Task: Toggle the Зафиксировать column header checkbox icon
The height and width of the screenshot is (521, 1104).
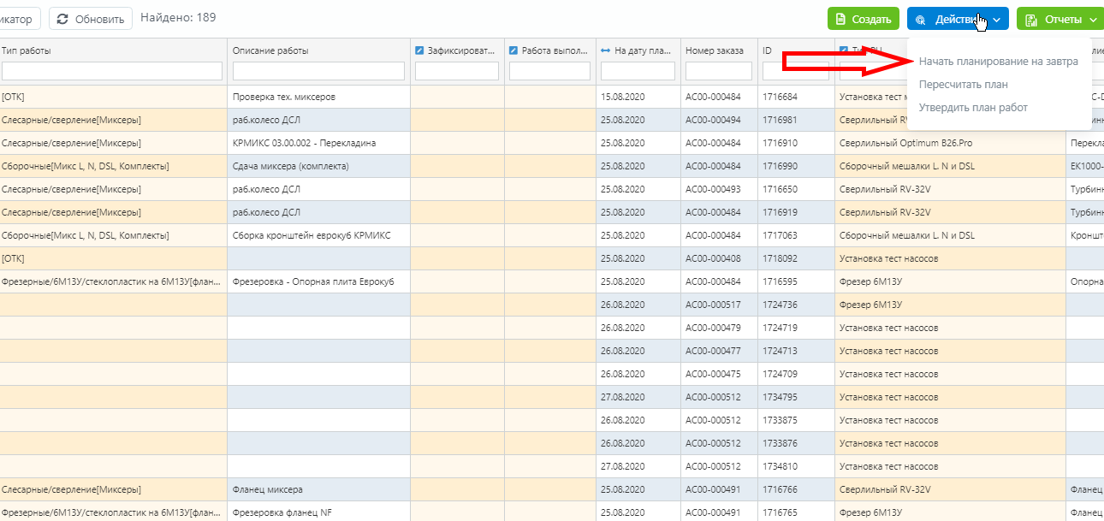Action: (x=419, y=50)
